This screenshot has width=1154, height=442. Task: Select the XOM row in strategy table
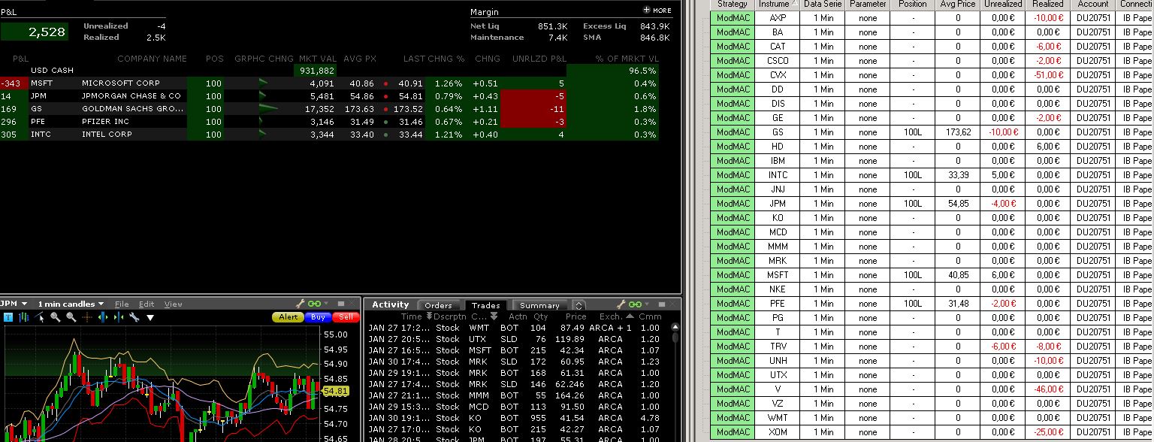click(x=932, y=432)
